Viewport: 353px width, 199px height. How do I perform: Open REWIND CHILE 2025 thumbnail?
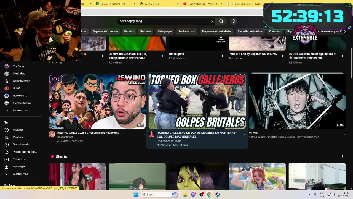pos(97,101)
